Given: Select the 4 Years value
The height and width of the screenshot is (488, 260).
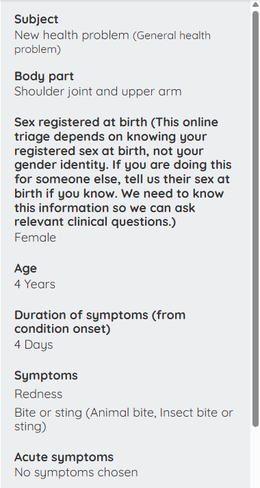Looking at the screenshot, I should pyautogui.click(x=35, y=284).
